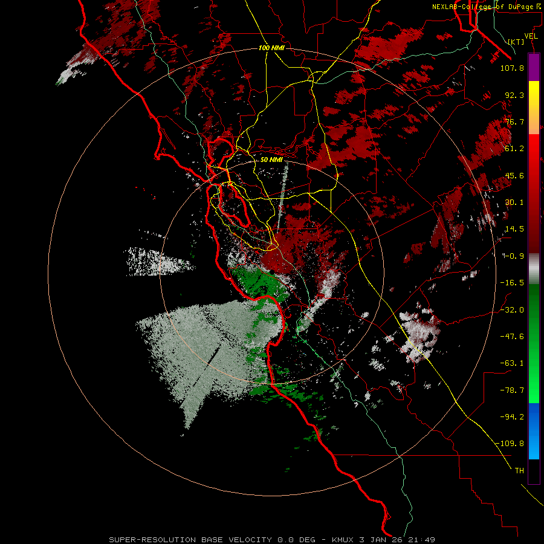Click the -78.7 value on the velocity scale
This screenshot has width=544, height=544.
point(512,390)
